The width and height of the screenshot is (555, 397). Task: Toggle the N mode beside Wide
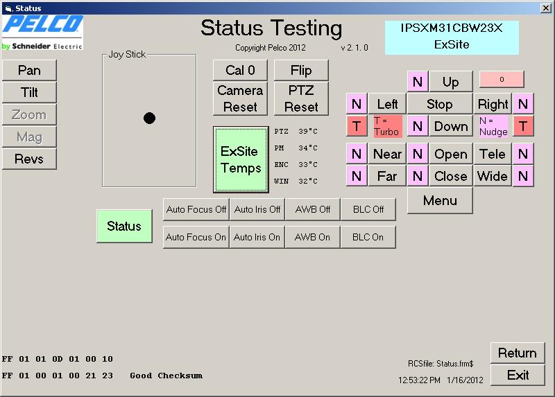[523, 176]
